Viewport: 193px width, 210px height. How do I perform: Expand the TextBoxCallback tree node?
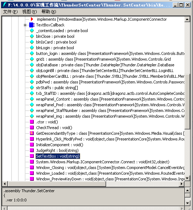coord(25,25)
